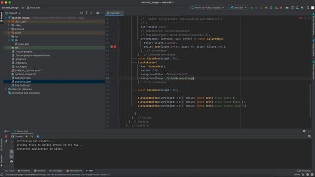Image resolution: width=315 pixels, height=177 pixels.
Task: Open Scratches and Consoles node
Action: click(24, 93)
